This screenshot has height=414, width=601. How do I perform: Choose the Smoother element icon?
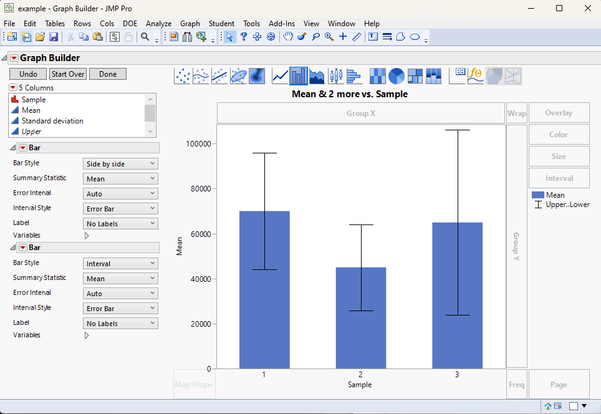[x=201, y=76]
